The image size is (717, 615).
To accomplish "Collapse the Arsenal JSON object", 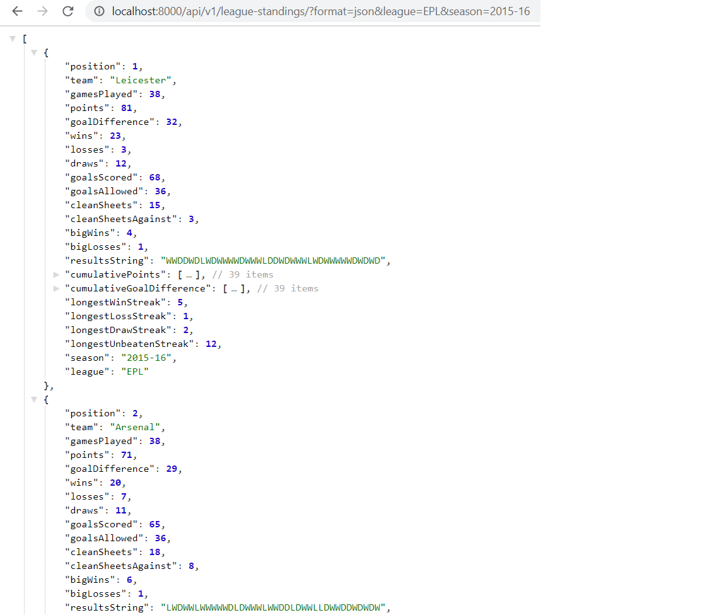I will [x=34, y=400].
